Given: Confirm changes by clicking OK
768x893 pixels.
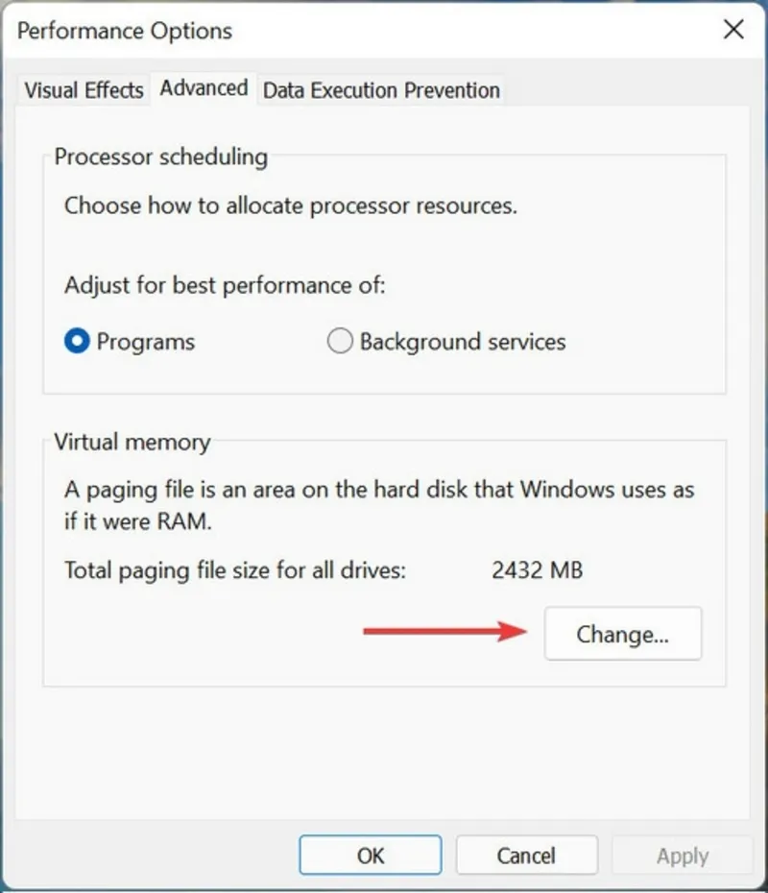Looking at the screenshot, I should click(x=370, y=855).
